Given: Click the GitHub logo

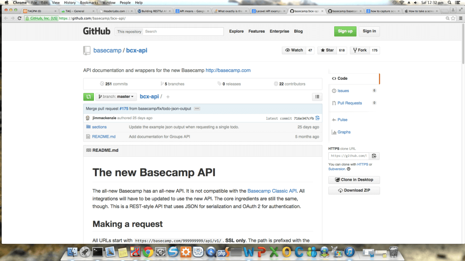Looking at the screenshot, I should click(x=97, y=31).
